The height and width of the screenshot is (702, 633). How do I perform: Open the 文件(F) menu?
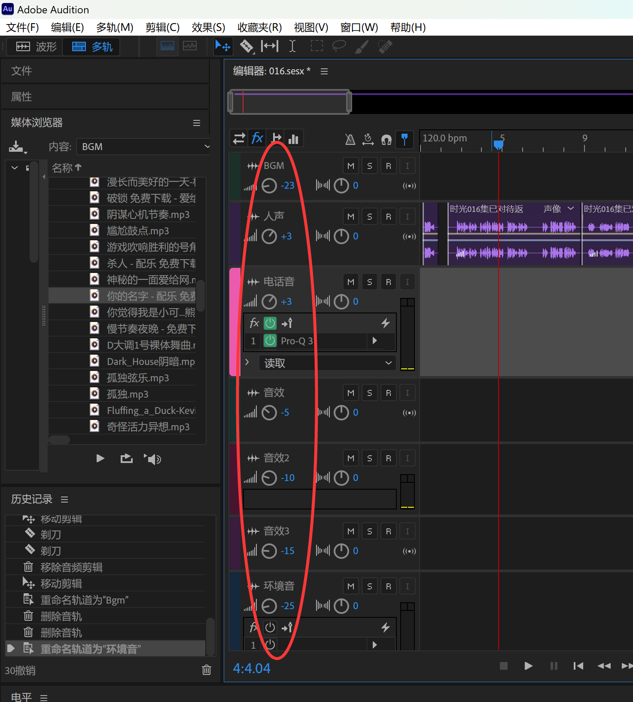click(x=22, y=28)
